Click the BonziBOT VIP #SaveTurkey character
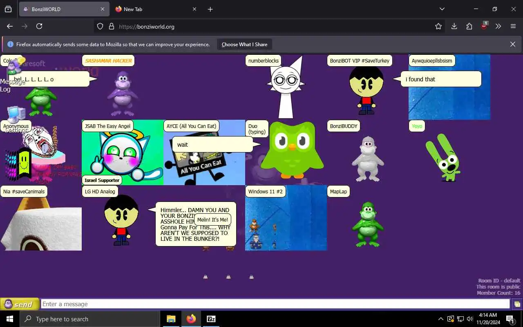Viewport: 523px width, 327px height. click(x=367, y=91)
